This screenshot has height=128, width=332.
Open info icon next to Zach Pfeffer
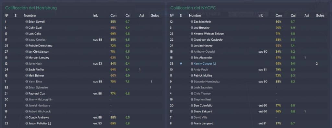(27, 70)
